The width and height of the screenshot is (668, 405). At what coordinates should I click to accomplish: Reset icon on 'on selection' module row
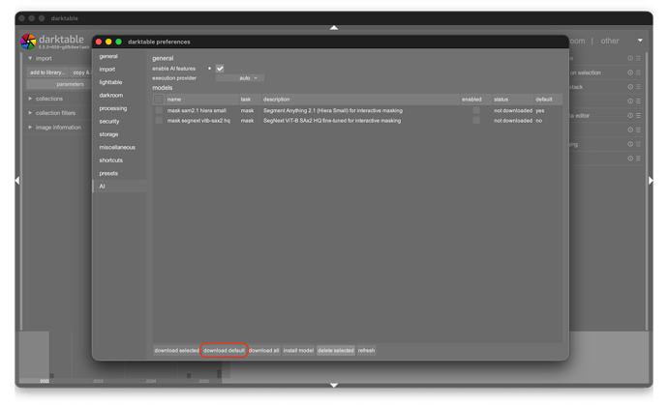[x=630, y=72]
